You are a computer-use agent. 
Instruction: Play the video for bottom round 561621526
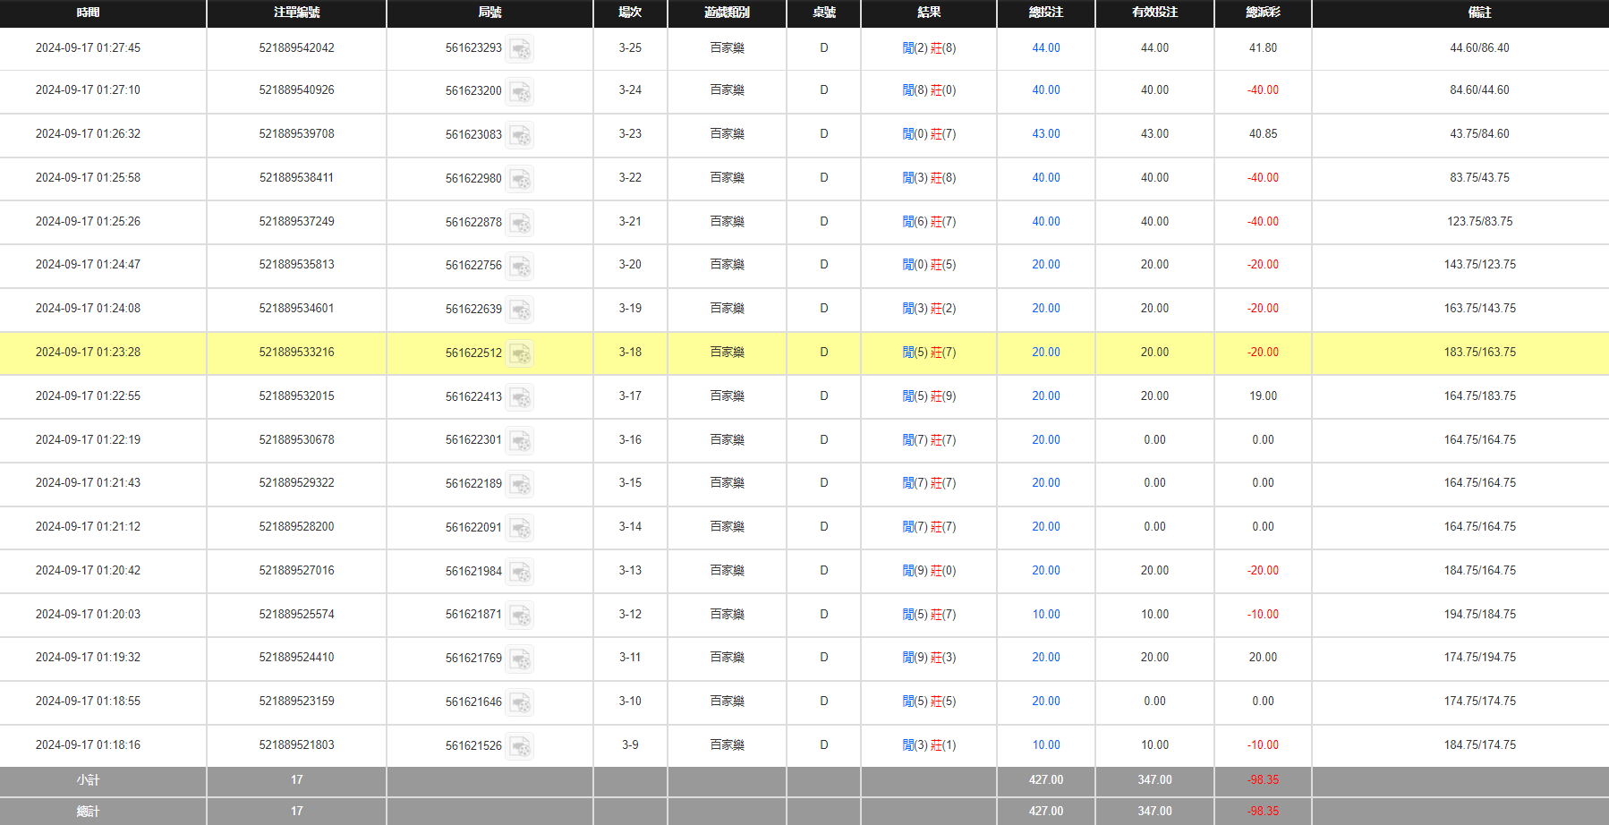pos(521,745)
